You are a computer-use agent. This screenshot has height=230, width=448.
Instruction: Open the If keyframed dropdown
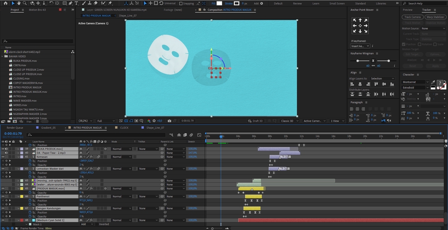pos(360,46)
